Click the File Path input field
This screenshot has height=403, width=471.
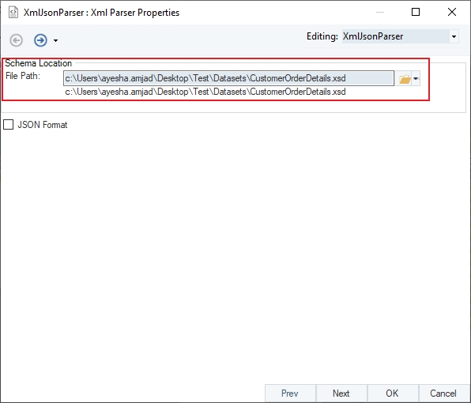pos(228,78)
